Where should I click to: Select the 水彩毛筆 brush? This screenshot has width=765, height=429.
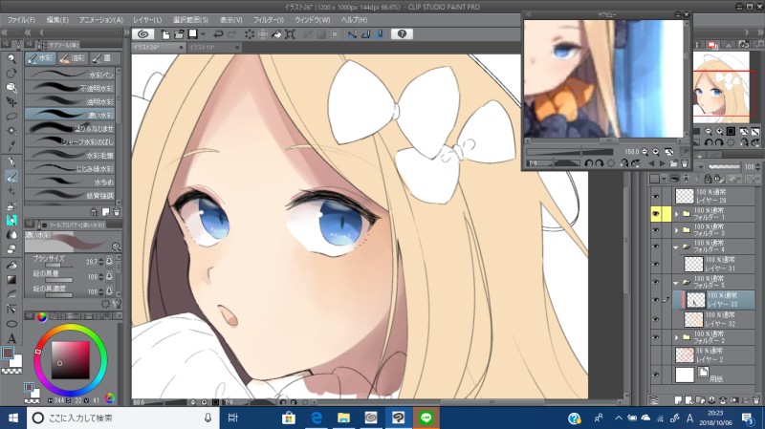click(70, 155)
